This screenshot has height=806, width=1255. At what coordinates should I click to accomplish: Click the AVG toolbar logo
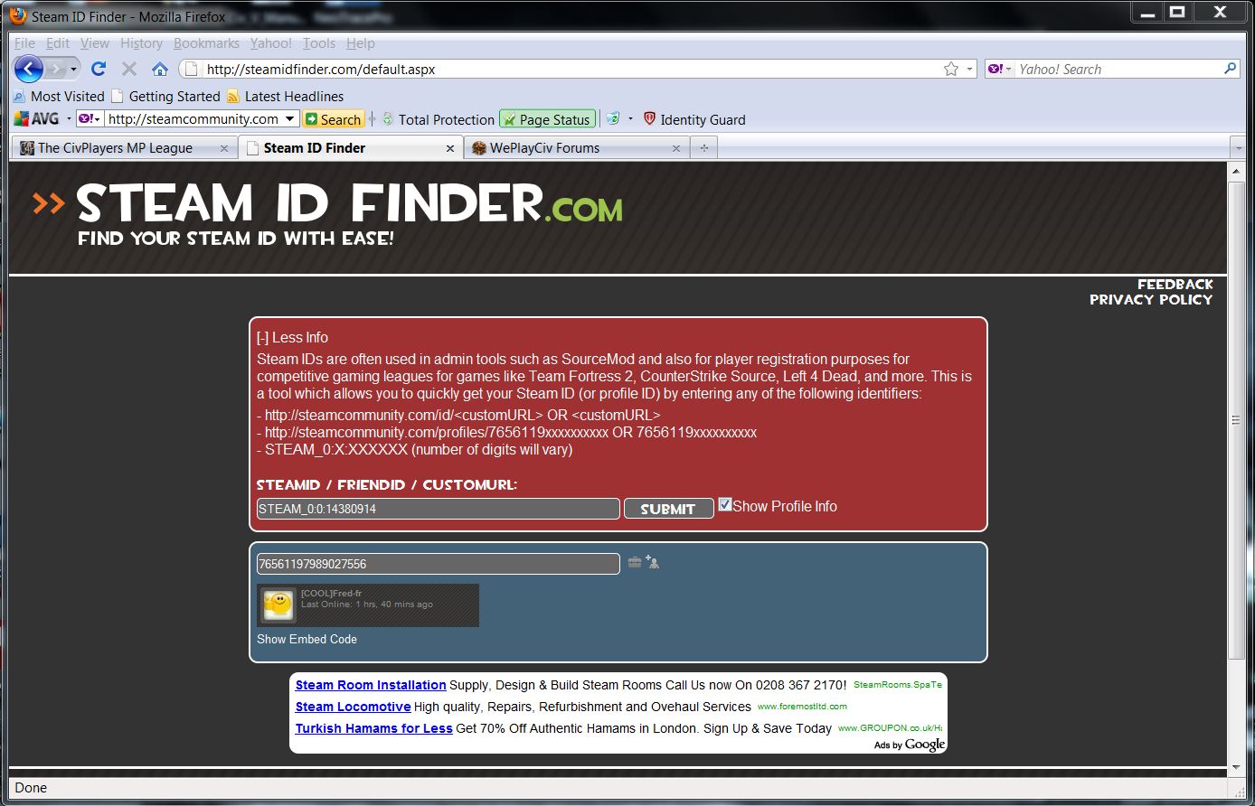point(37,119)
